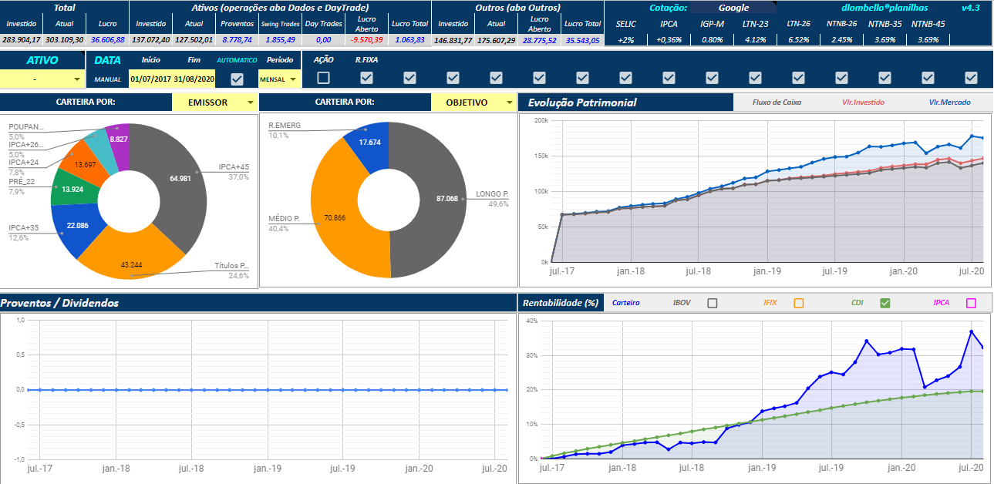This screenshot has height=484, width=994.
Task: Enable the IBOV benchmark checkbox
Action: [713, 303]
